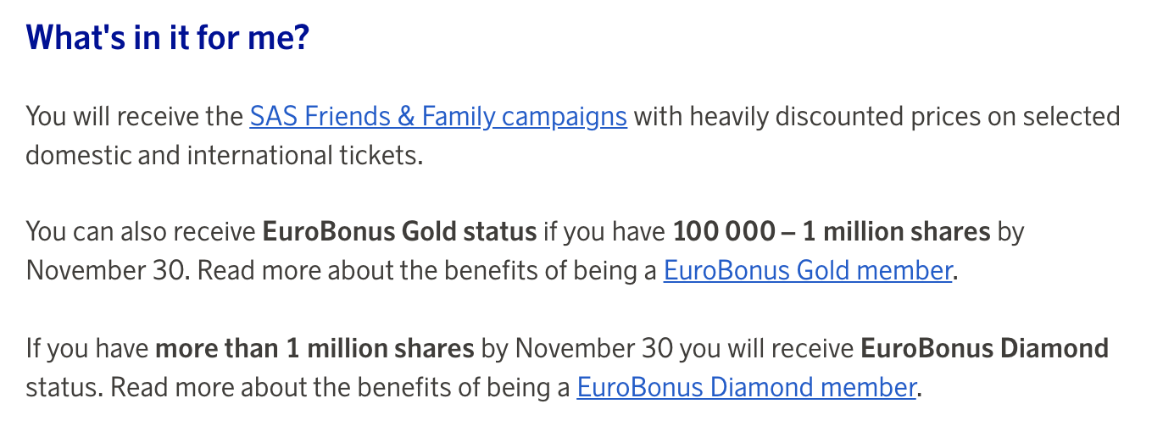1163x437 pixels.
Task: Click the word "with" after the campaigns link
Action: tap(658, 116)
